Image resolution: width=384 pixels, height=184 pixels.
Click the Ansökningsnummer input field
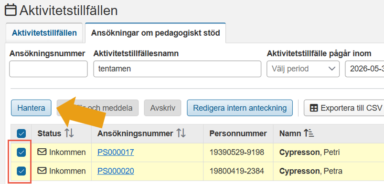(x=48, y=69)
